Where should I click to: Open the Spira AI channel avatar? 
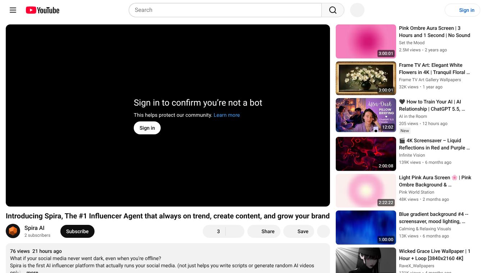tap(13, 231)
